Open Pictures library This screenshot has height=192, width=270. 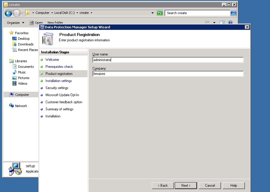pyautogui.click(x=24, y=78)
